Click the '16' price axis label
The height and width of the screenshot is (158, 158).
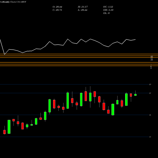[150, 115]
